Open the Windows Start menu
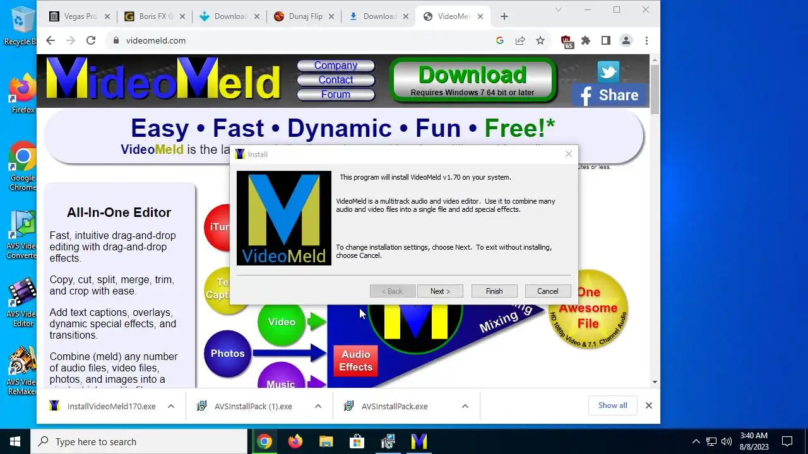 pyautogui.click(x=15, y=441)
